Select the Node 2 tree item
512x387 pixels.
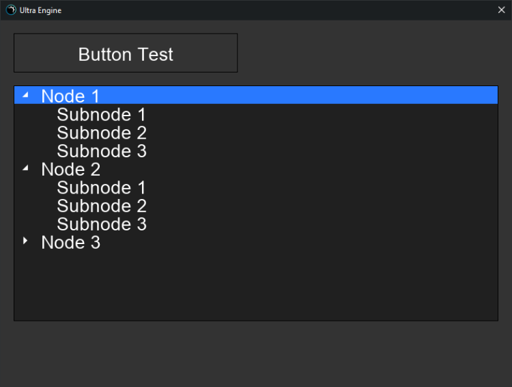point(70,169)
